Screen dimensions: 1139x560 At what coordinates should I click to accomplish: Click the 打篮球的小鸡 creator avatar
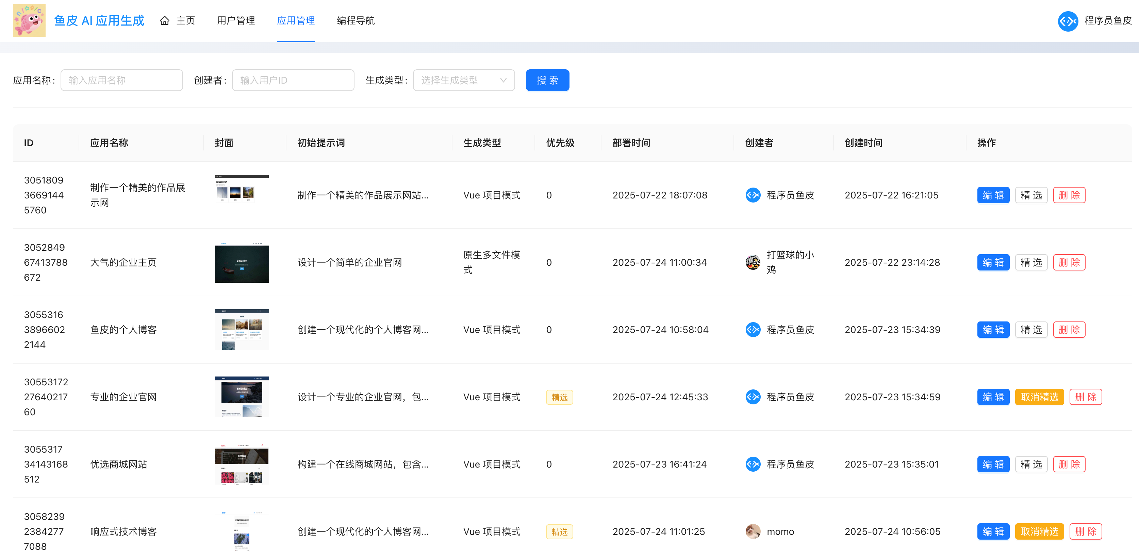(753, 262)
